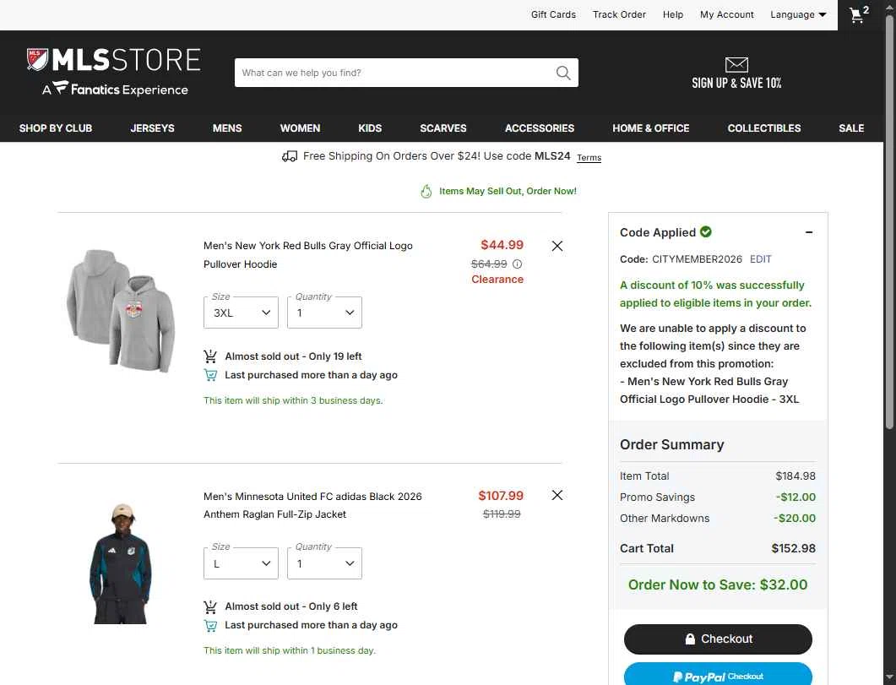Pay with PayPal Checkout button

718,675
